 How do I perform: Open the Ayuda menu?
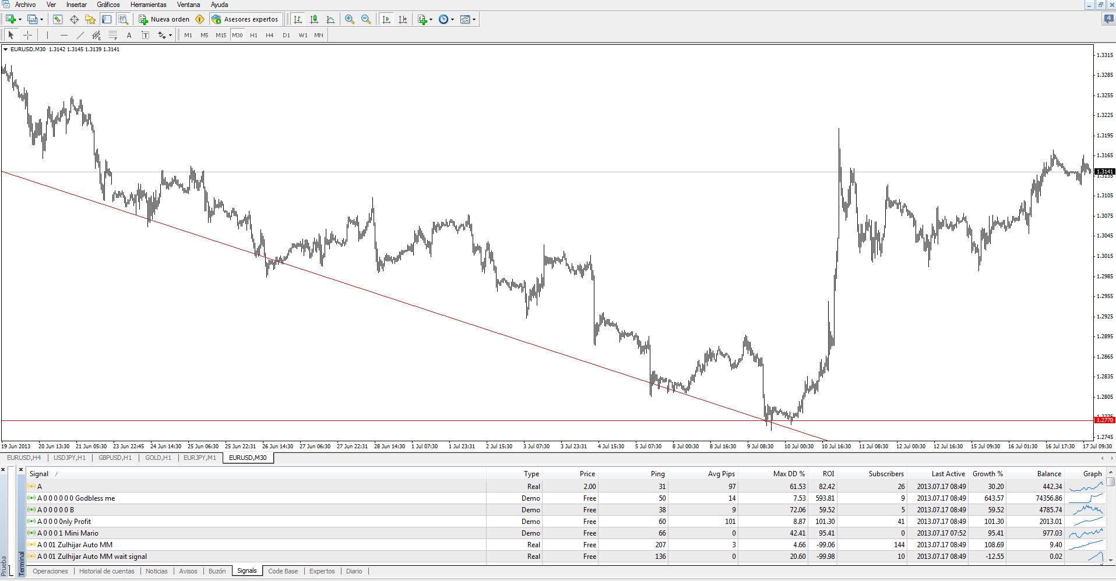coord(219,5)
